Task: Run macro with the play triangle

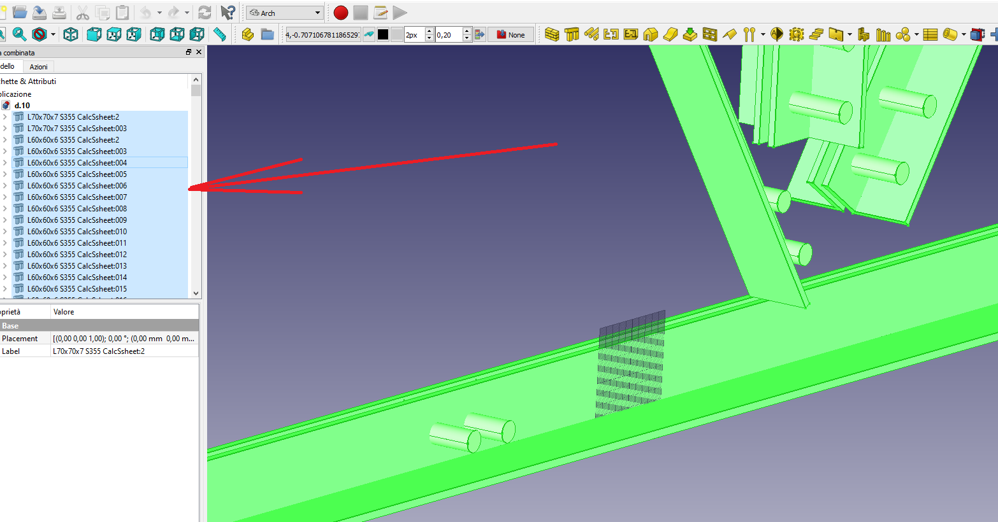Action: (x=400, y=12)
